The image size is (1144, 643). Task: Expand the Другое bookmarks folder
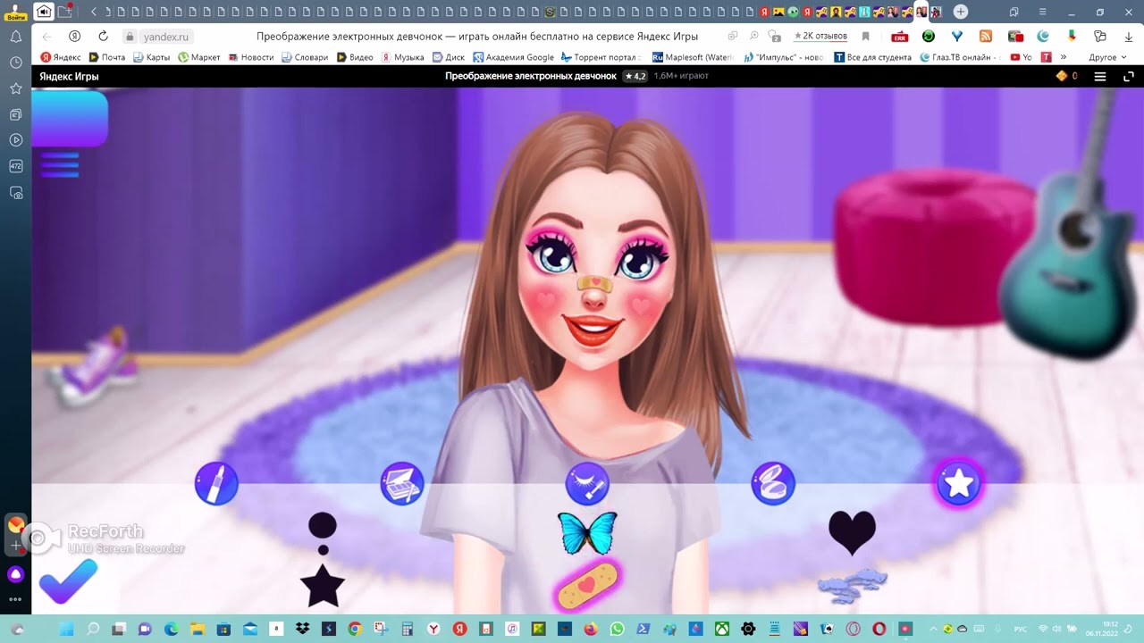pos(1108,57)
